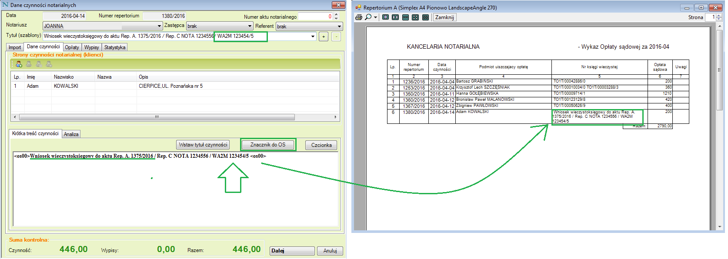Click the Opis column header
Screen dimensions: 728x259
point(237,77)
